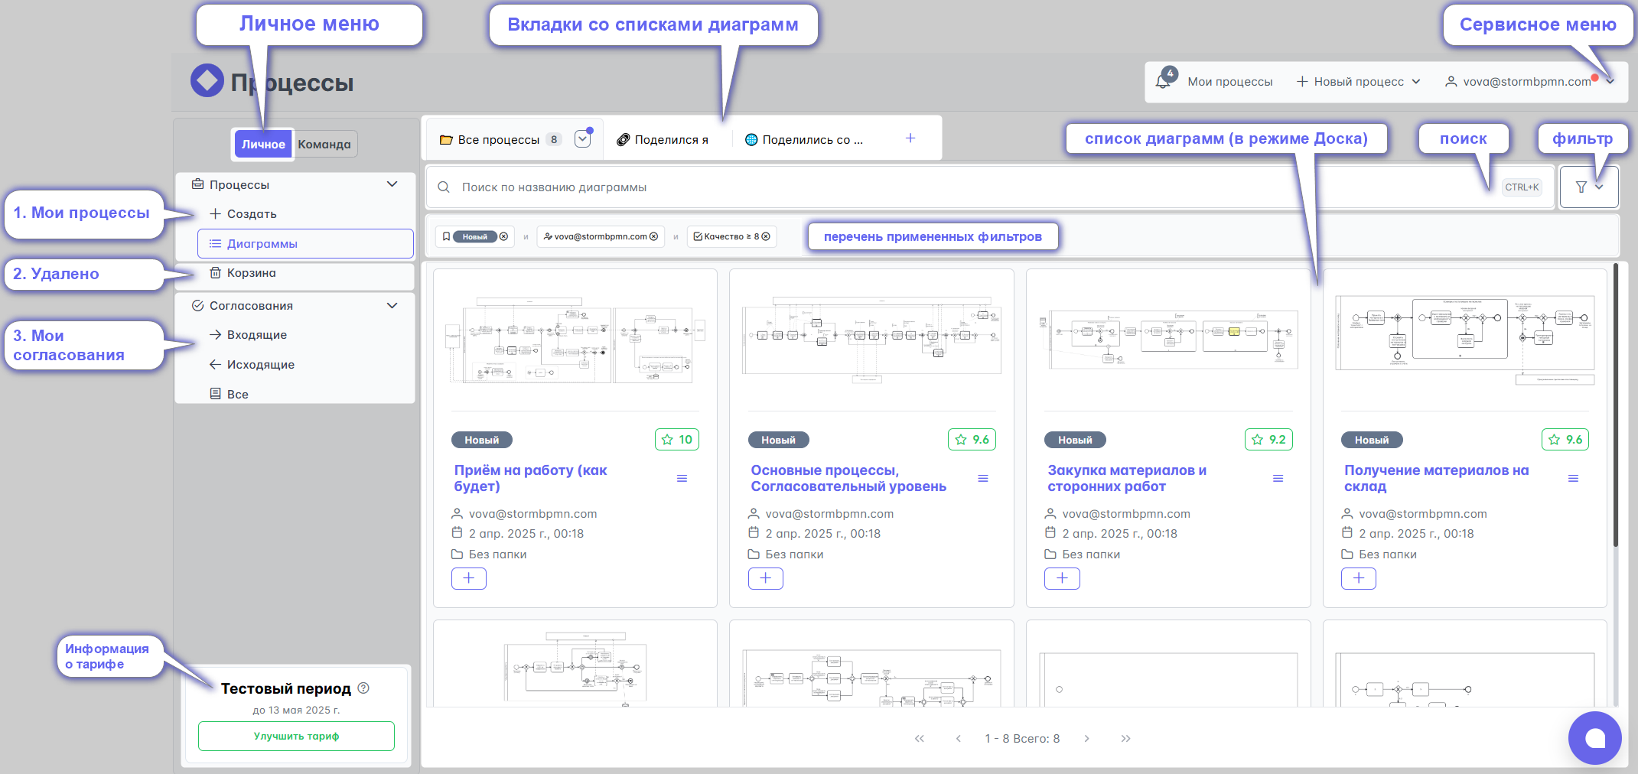Click the diagram name search field

[x=964, y=187]
